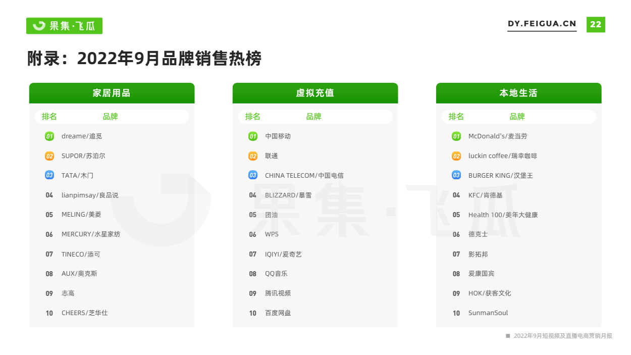Select KFC/肯德基 brand text
The height and width of the screenshot is (355, 631).
[486, 195]
